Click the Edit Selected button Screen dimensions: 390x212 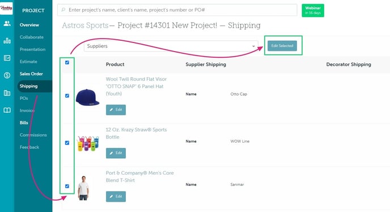[x=282, y=46]
